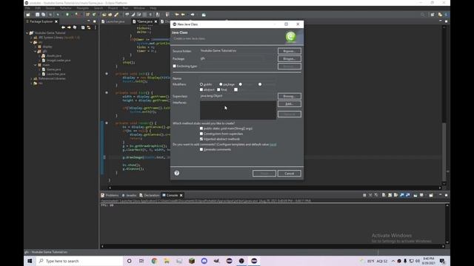474x266 pixels.
Task: Collapse the src folder node
Action: (x=31, y=42)
